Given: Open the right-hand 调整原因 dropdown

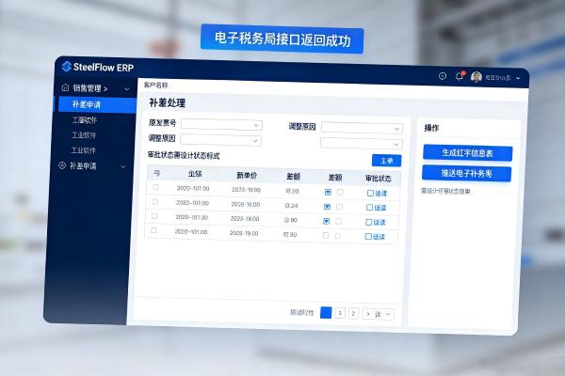Looking at the screenshot, I should coord(362,128).
